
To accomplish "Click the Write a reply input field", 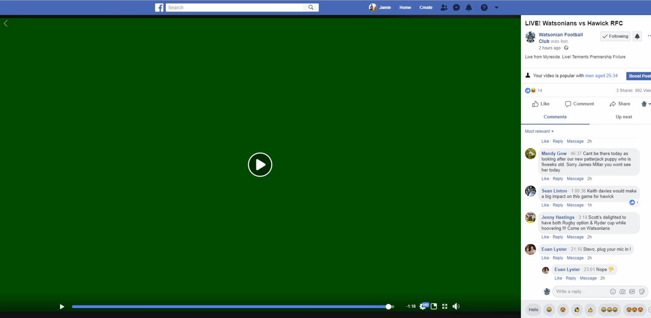I will [x=581, y=292].
